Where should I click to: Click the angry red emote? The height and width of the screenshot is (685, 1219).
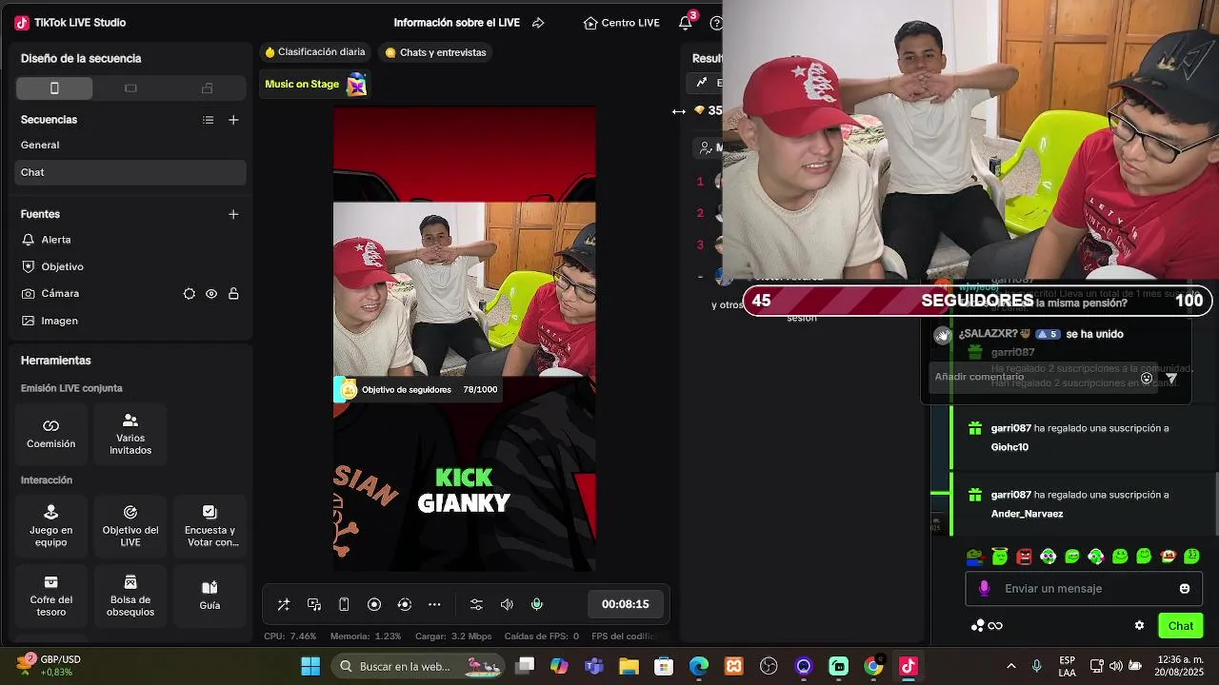(1024, 556)
